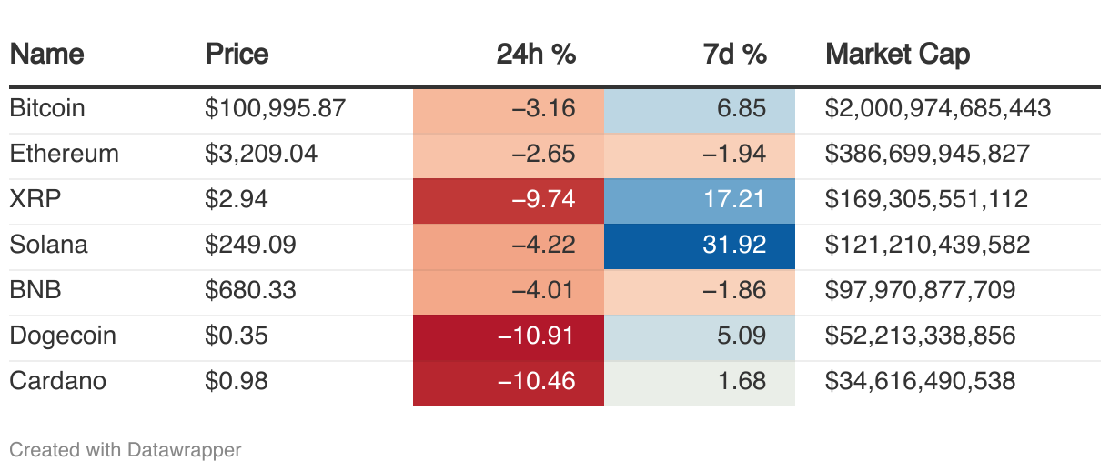Click Bitcoin market cap value

point(938,109)
